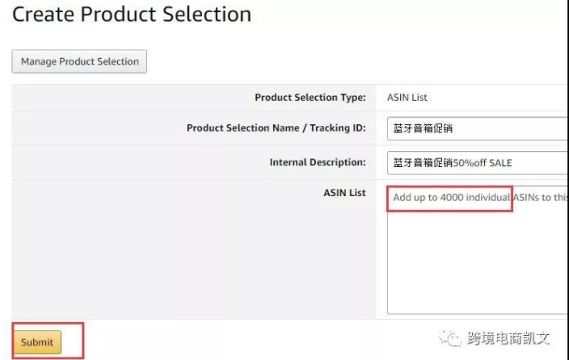569x360 pixels.
Task: Click the Manage Product Selection button
Action: [79, 61]
